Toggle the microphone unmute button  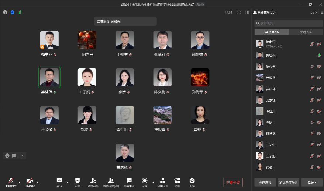[x=11, y=181]
